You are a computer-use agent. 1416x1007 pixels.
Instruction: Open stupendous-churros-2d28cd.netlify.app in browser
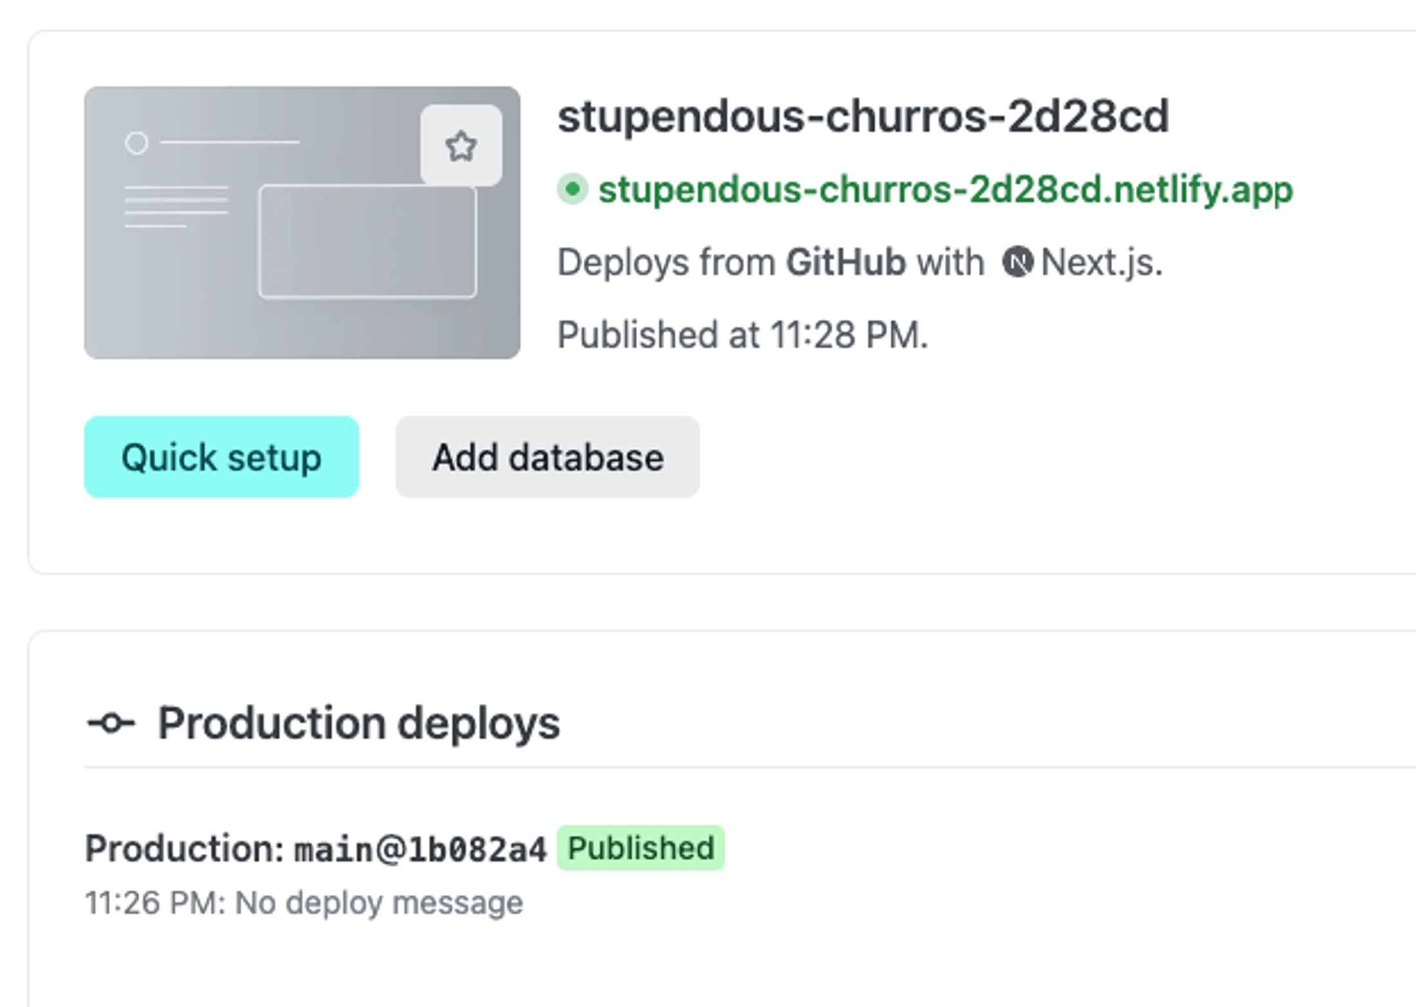coord(946,190)
